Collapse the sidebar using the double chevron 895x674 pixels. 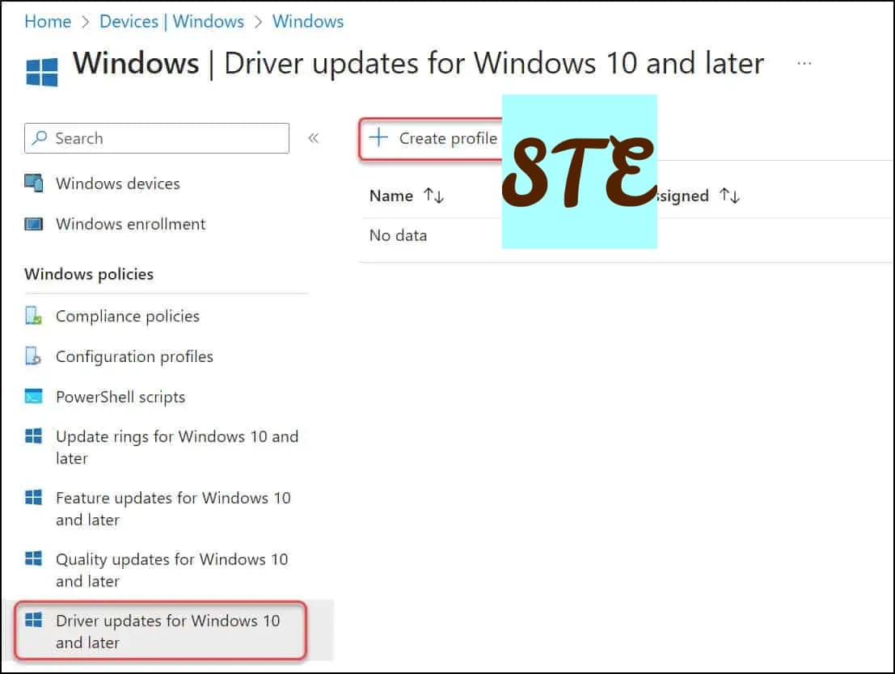click(314, 138)
